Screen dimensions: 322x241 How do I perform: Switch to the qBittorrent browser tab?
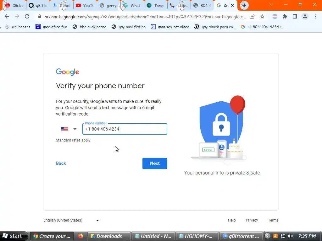coord(38,6)
